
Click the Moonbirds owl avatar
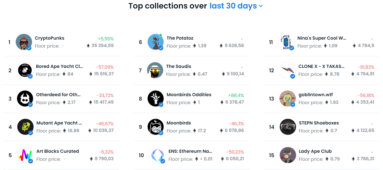point(156,127)
